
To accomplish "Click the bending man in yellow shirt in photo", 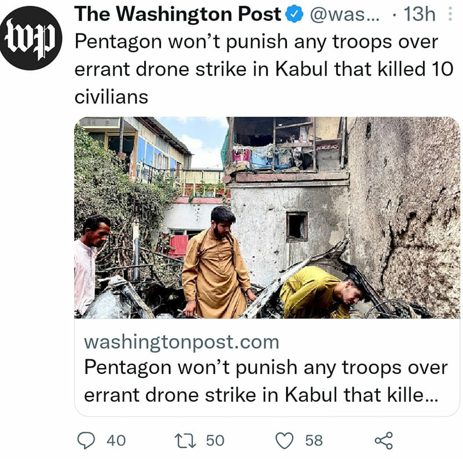I will [324, 293].
